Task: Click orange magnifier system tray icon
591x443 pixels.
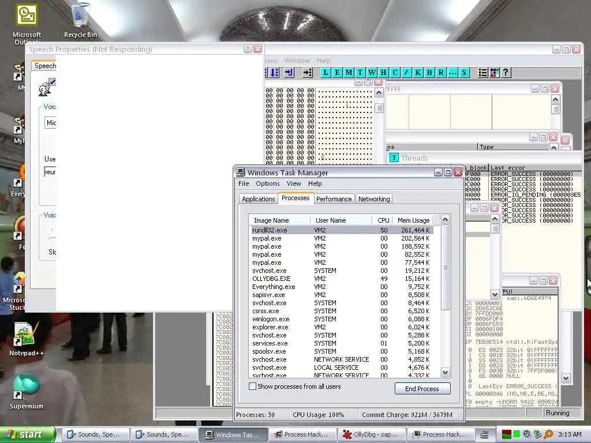Action: (548, 434)
